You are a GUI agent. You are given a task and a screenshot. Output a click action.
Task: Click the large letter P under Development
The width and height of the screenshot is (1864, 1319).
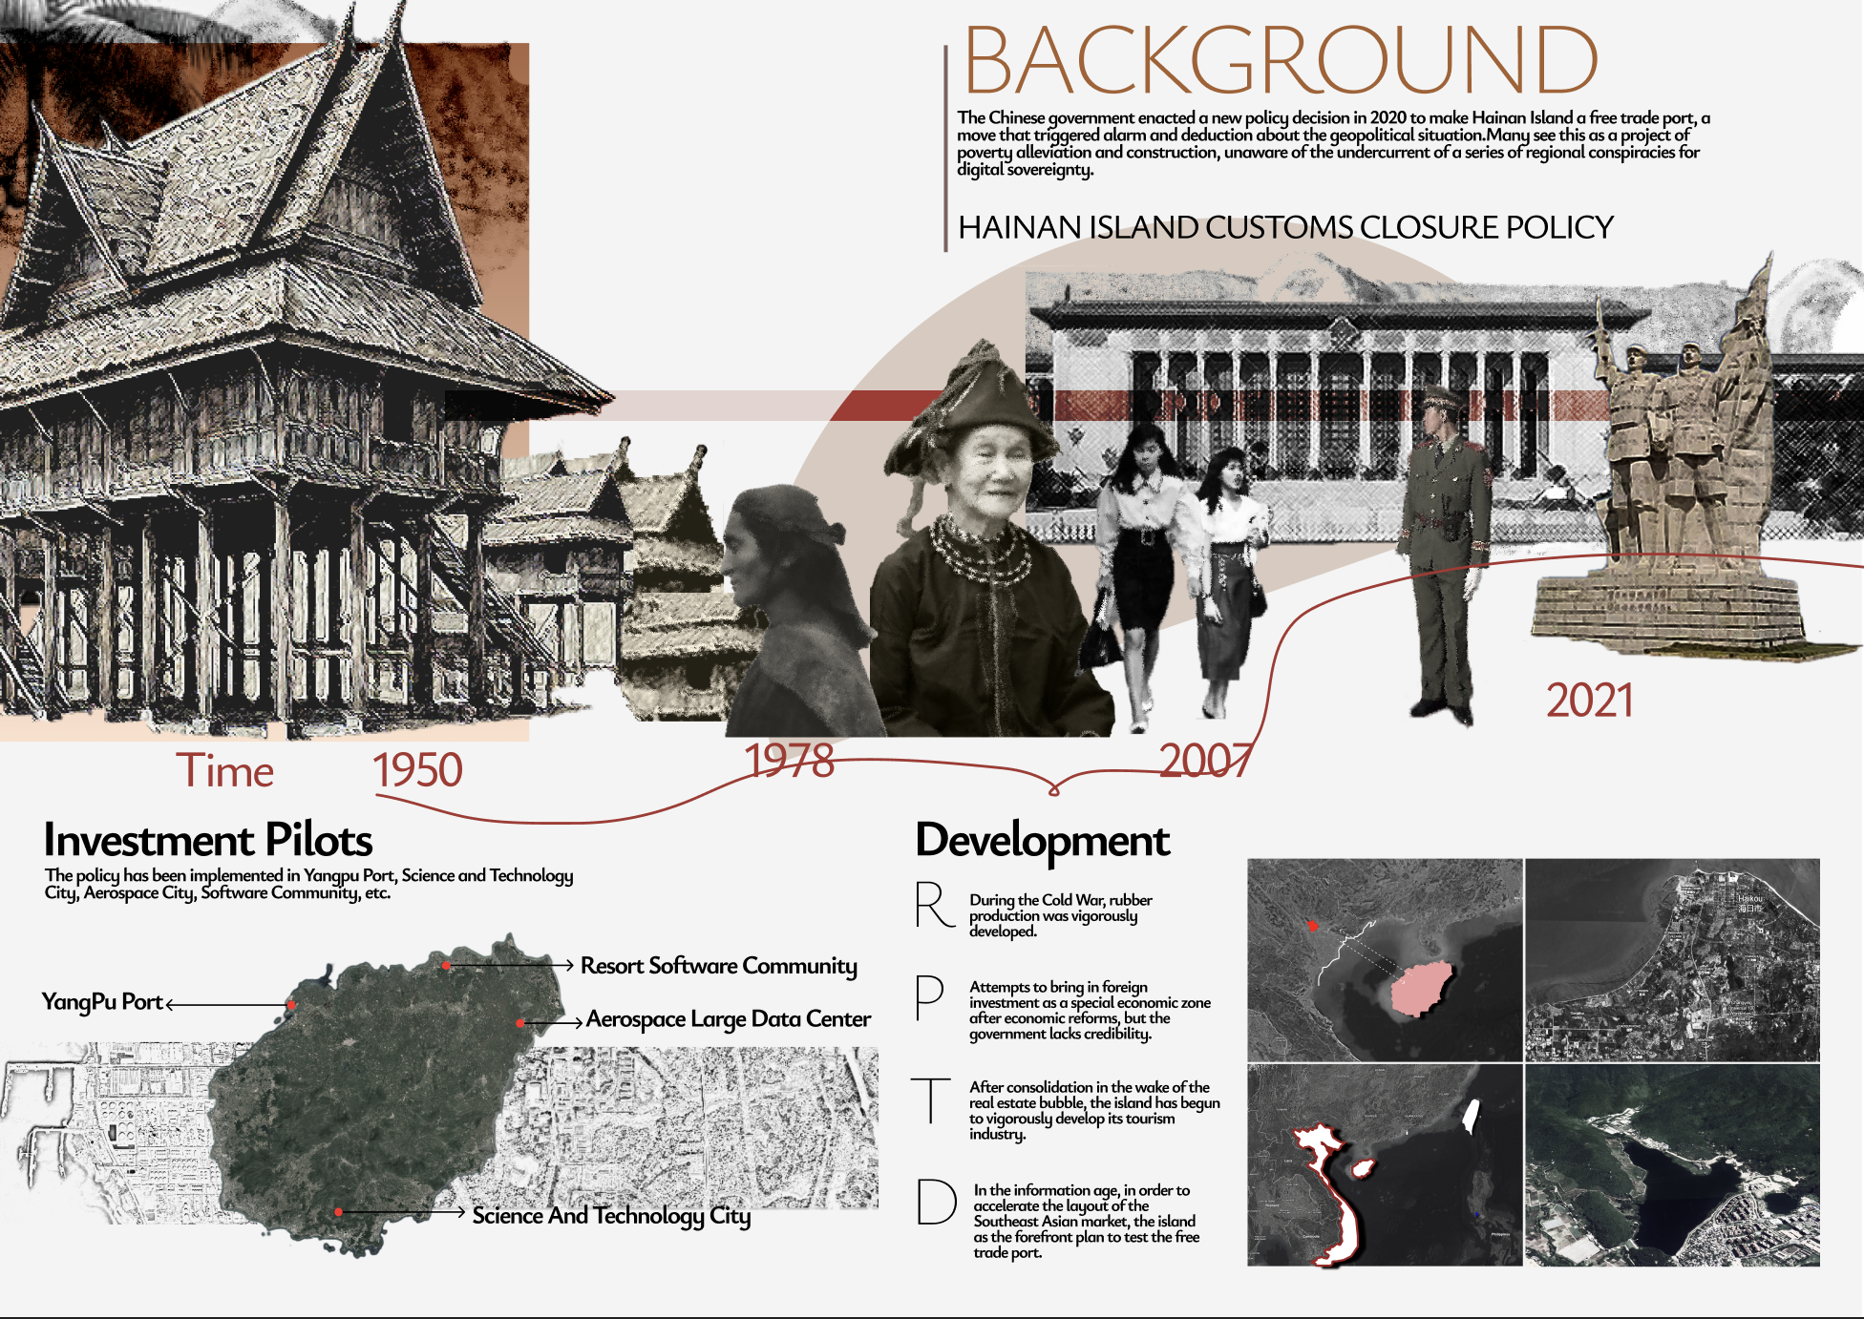[x=929, y=998]
